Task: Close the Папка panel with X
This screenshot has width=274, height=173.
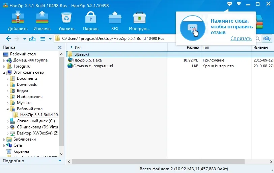Action: click(x=60, y=47)
